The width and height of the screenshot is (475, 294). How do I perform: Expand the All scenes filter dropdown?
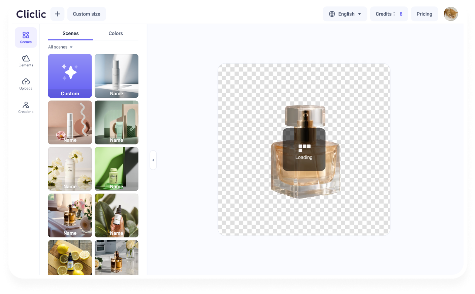[x=61, y=47]
